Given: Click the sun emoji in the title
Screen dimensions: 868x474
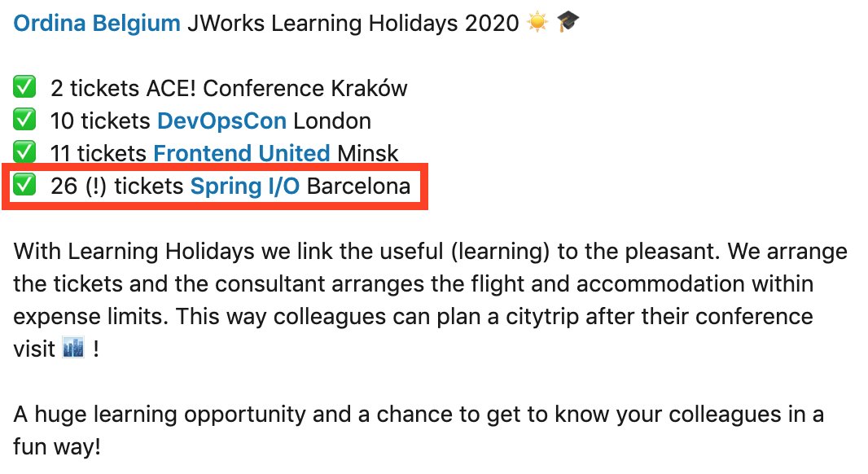Looking at the screenshot, I should pos(537,23).
